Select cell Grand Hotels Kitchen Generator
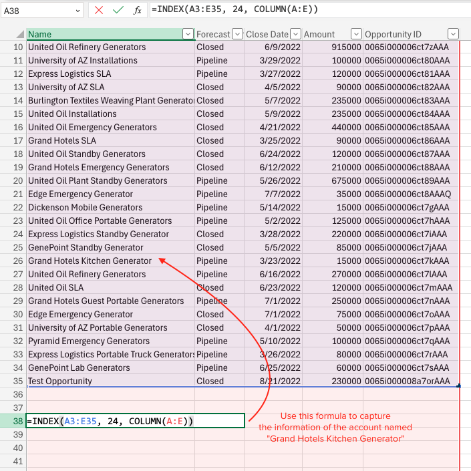 (x=110, y=261)
